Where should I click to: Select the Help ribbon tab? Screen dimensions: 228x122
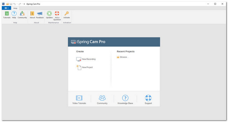(15, 8)
